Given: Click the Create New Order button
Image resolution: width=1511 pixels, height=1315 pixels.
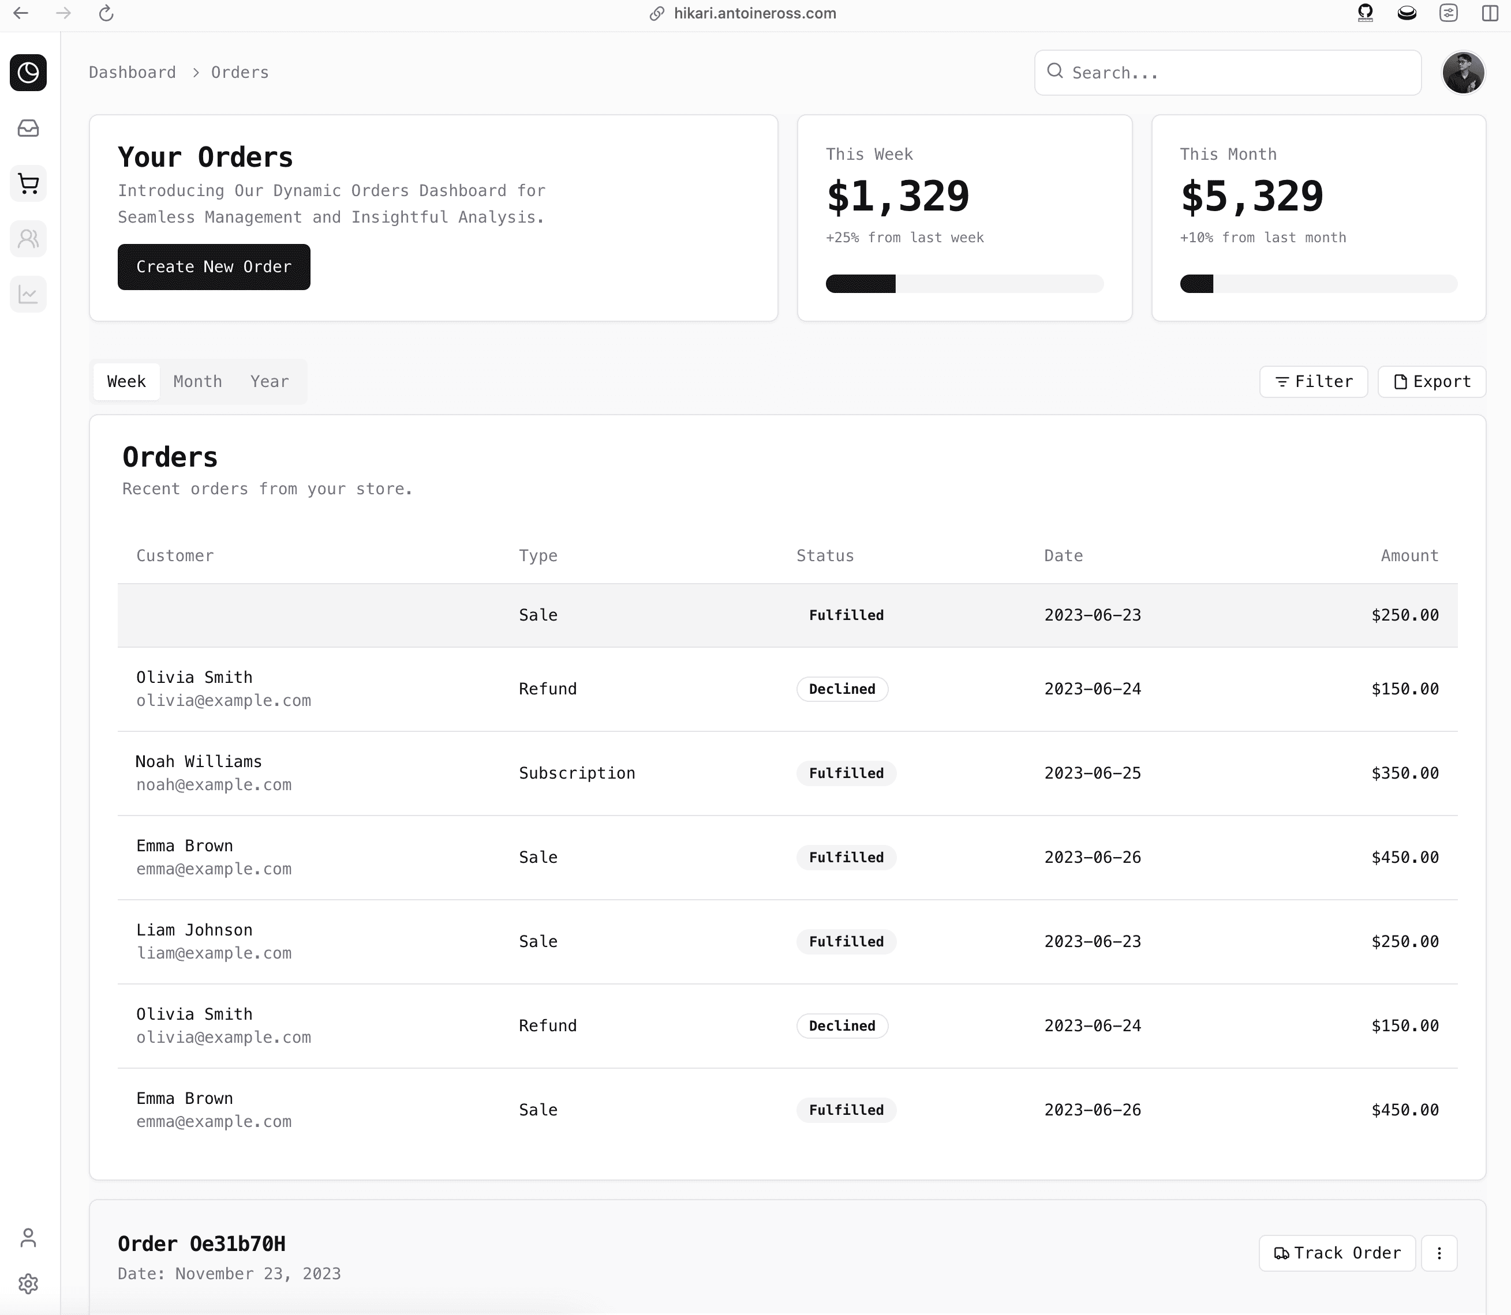Looking at the screenshot, I should pos(214,266).
